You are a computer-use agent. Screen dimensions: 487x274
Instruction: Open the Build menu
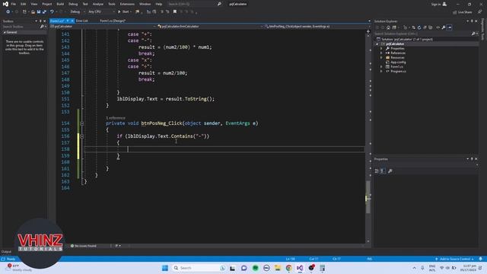60,4
